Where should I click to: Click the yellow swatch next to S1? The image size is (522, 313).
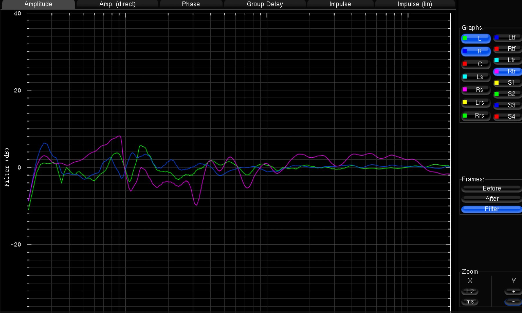tap(496, 83)
